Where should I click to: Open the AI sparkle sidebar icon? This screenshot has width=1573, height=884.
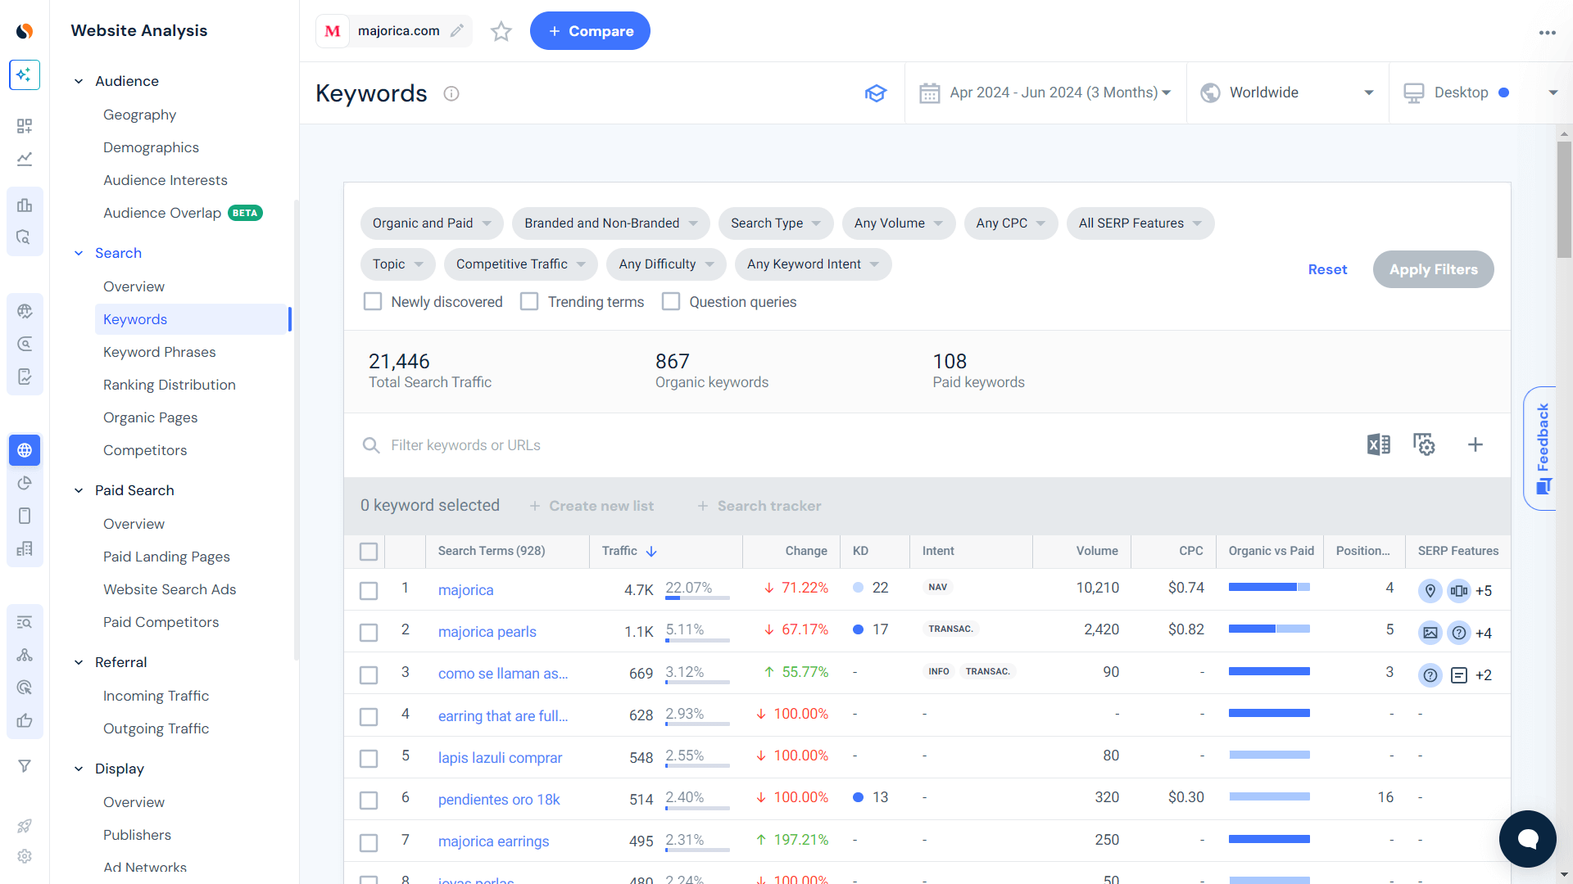25,74
